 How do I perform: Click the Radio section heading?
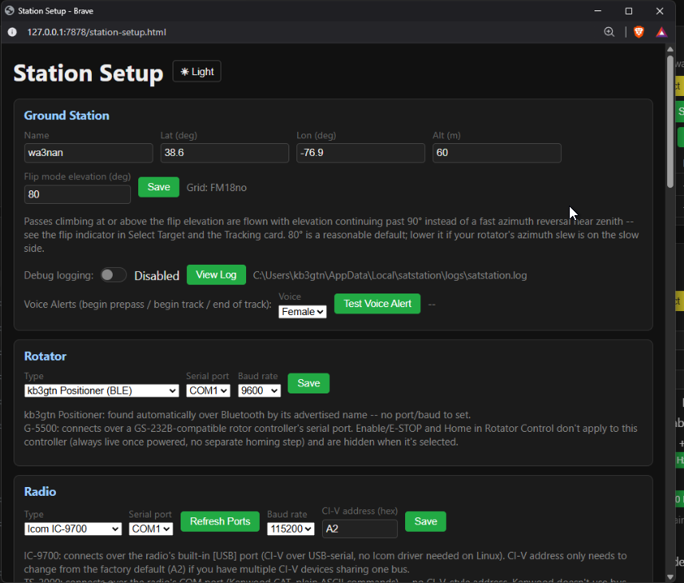point(40,492)
